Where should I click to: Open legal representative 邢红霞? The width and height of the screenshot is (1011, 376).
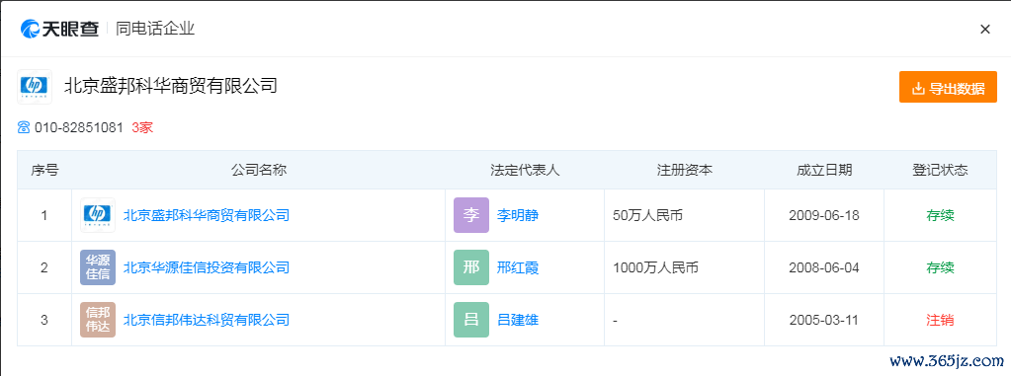pos(518,267)
